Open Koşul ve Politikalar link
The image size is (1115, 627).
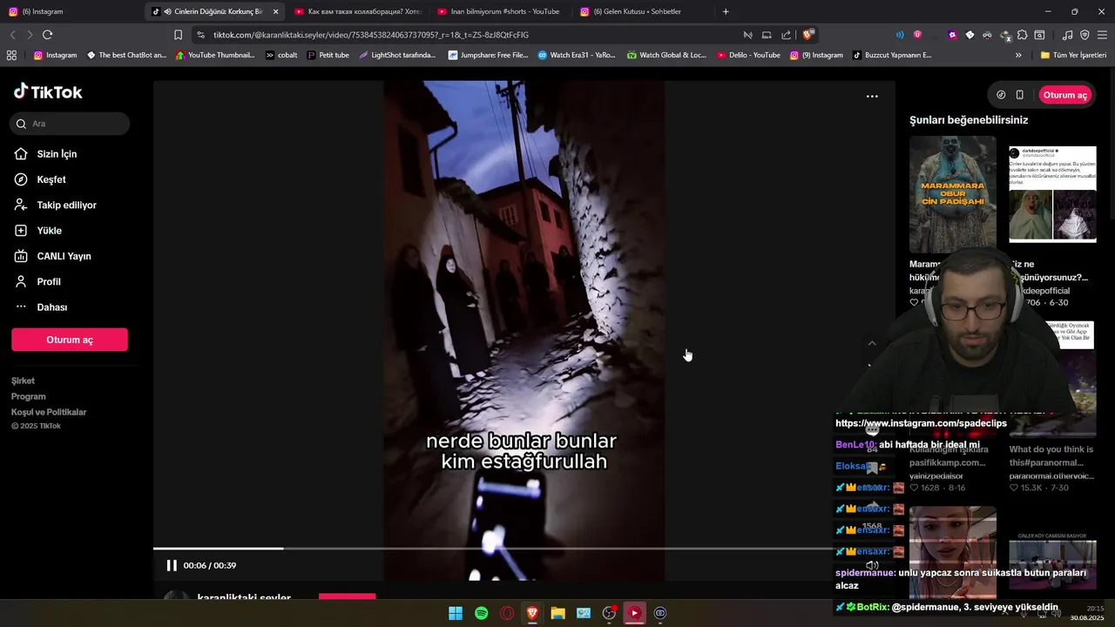(x=49, y=412)
